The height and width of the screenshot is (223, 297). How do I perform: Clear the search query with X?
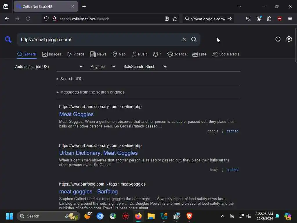[x=184, y=39]
